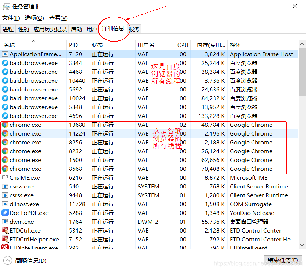Select the ApplicationFrame... process name
The image size is (306, 270).
(35, 54)
